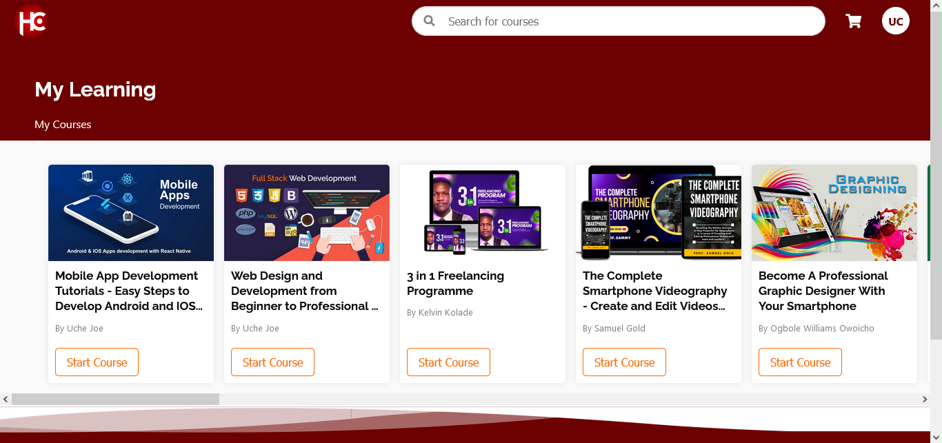Open the UC user avatar menu
The height and width of the screenshot is (443, 942).
click(896, 21)
